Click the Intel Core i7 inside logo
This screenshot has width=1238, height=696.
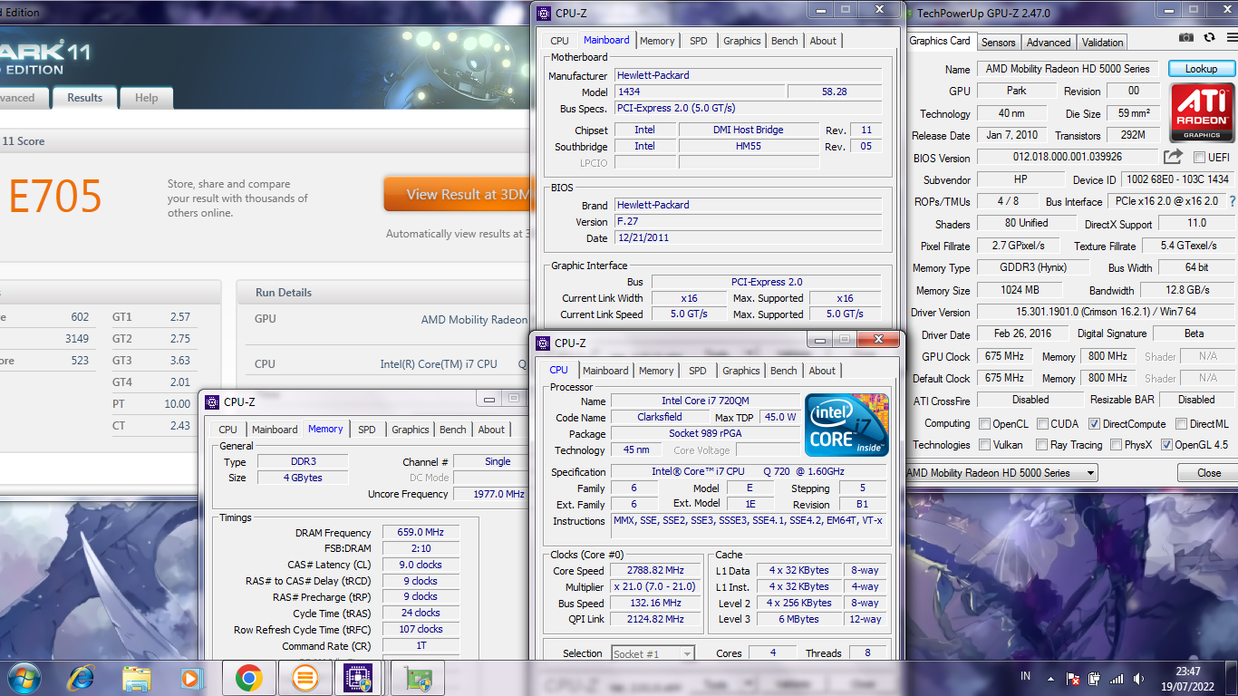[x=846, y=425]
